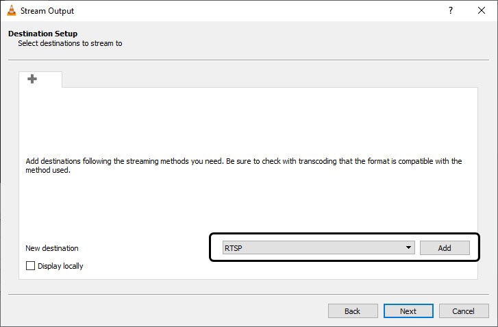Click the Back button
Image resolution: width=498 pixels, height=327 pixels.
tap(352, 311)
